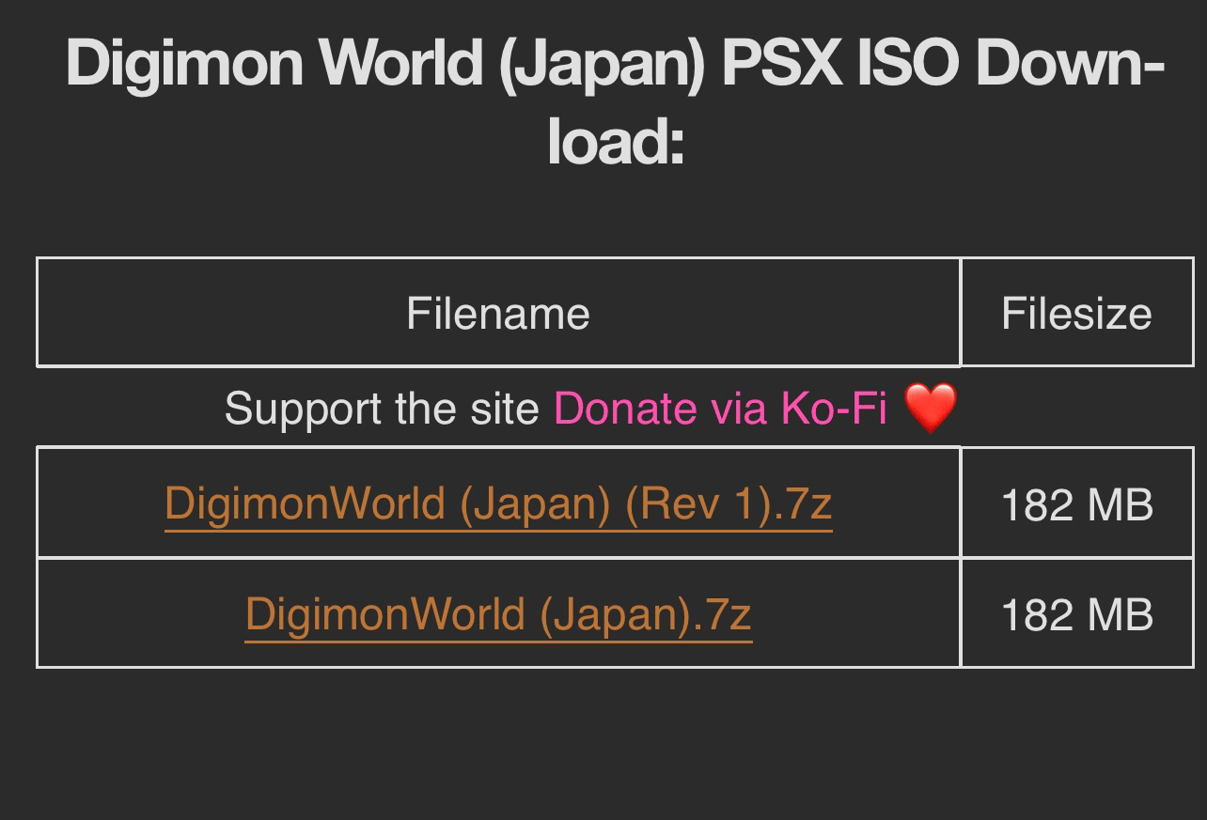Click "Down-" at the heading's first line end
This screenshot has height=820, width=1207.
[x=1070, y=63]
